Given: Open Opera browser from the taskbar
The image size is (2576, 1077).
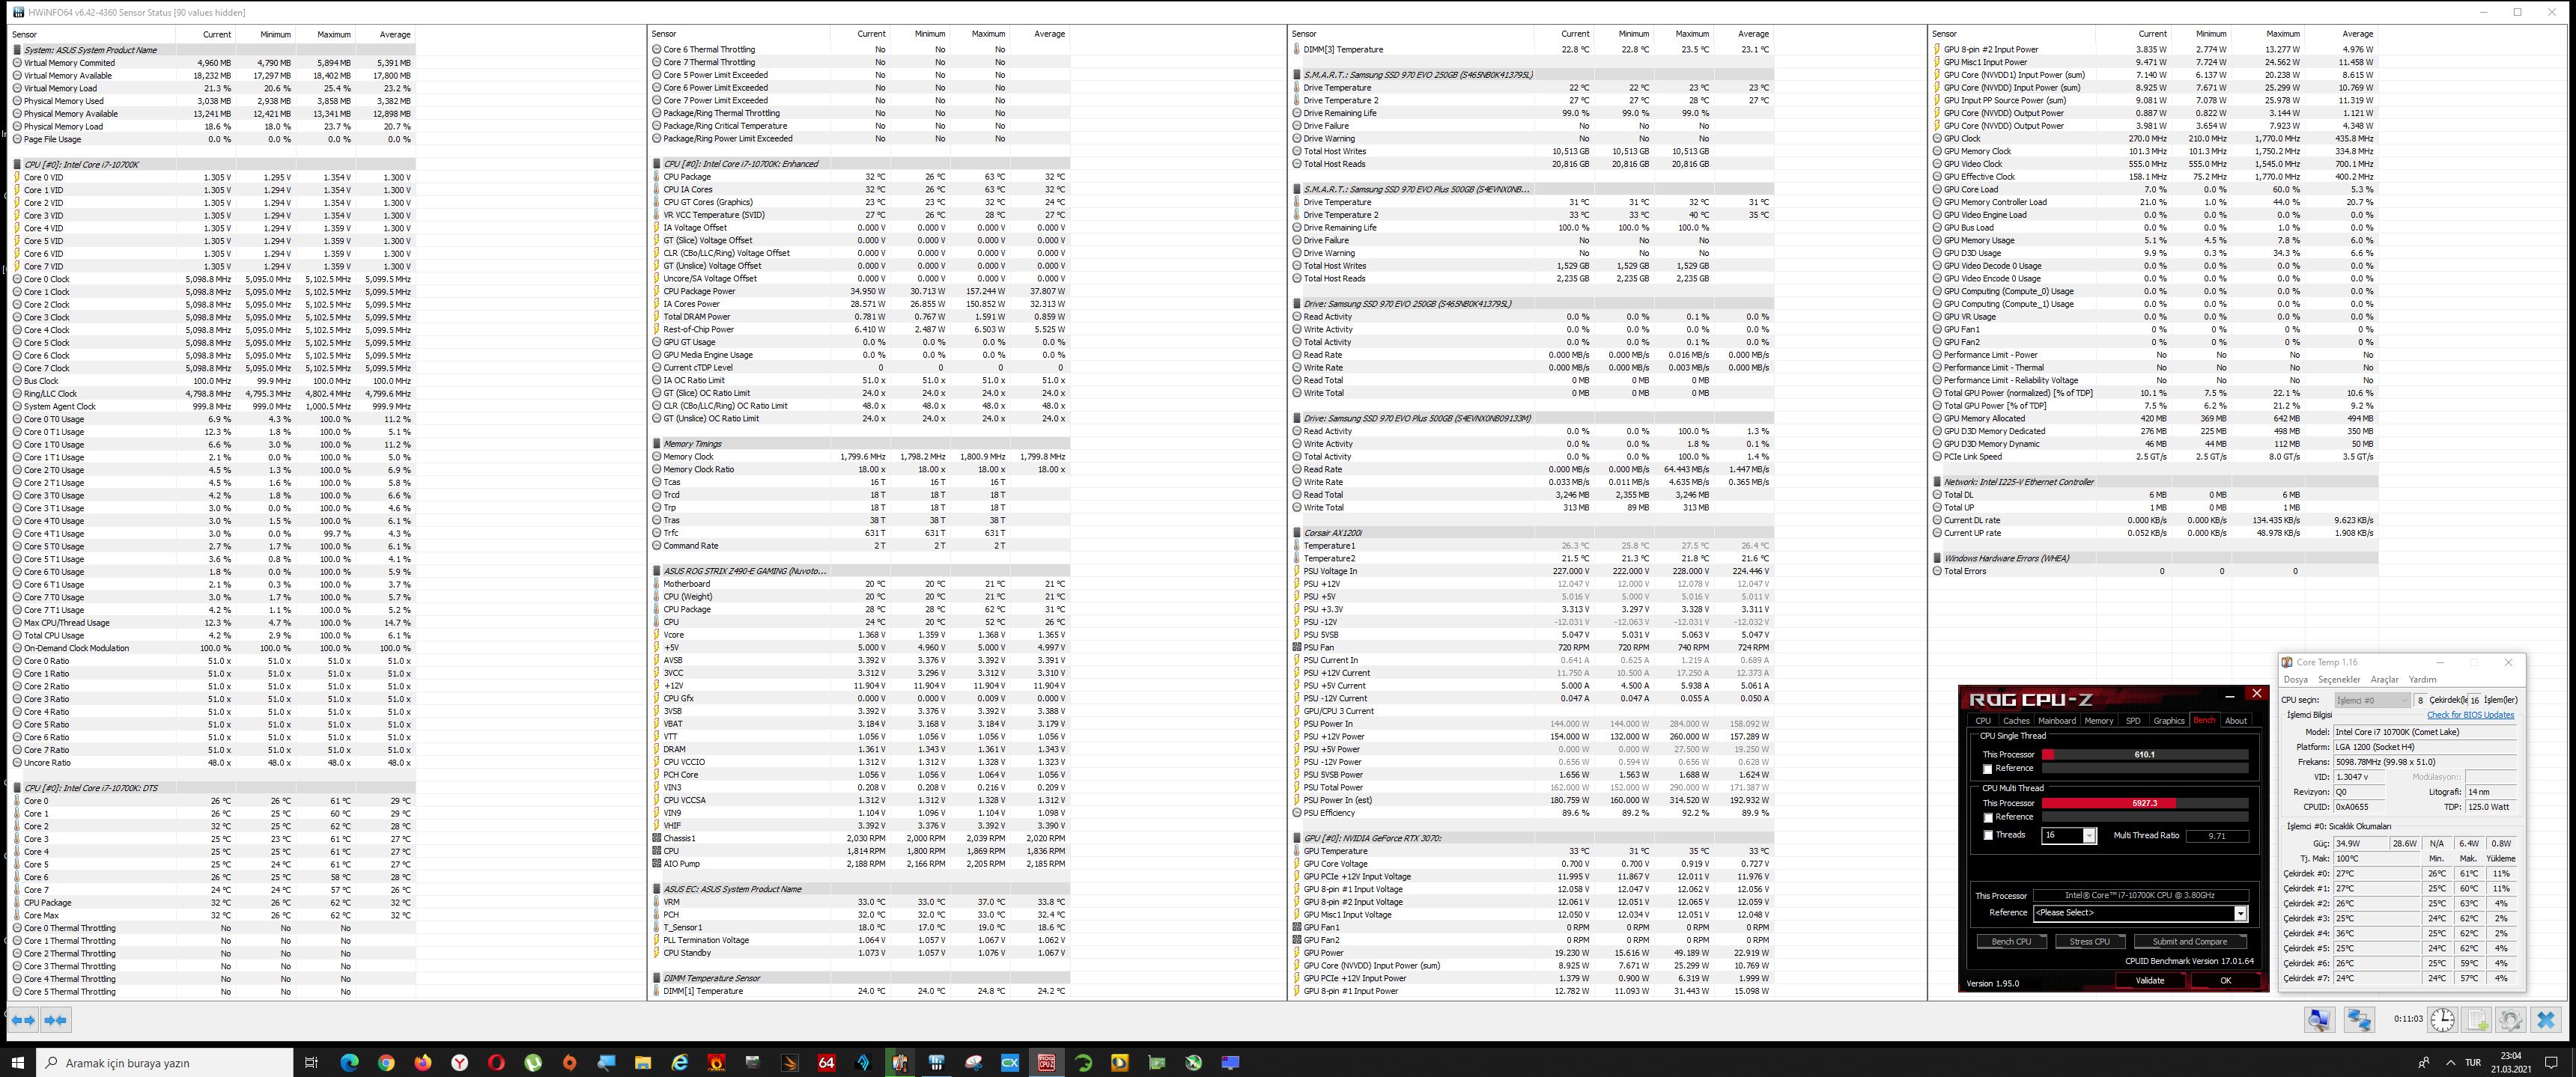Looking at the screenshot, I should [496, 1063].
